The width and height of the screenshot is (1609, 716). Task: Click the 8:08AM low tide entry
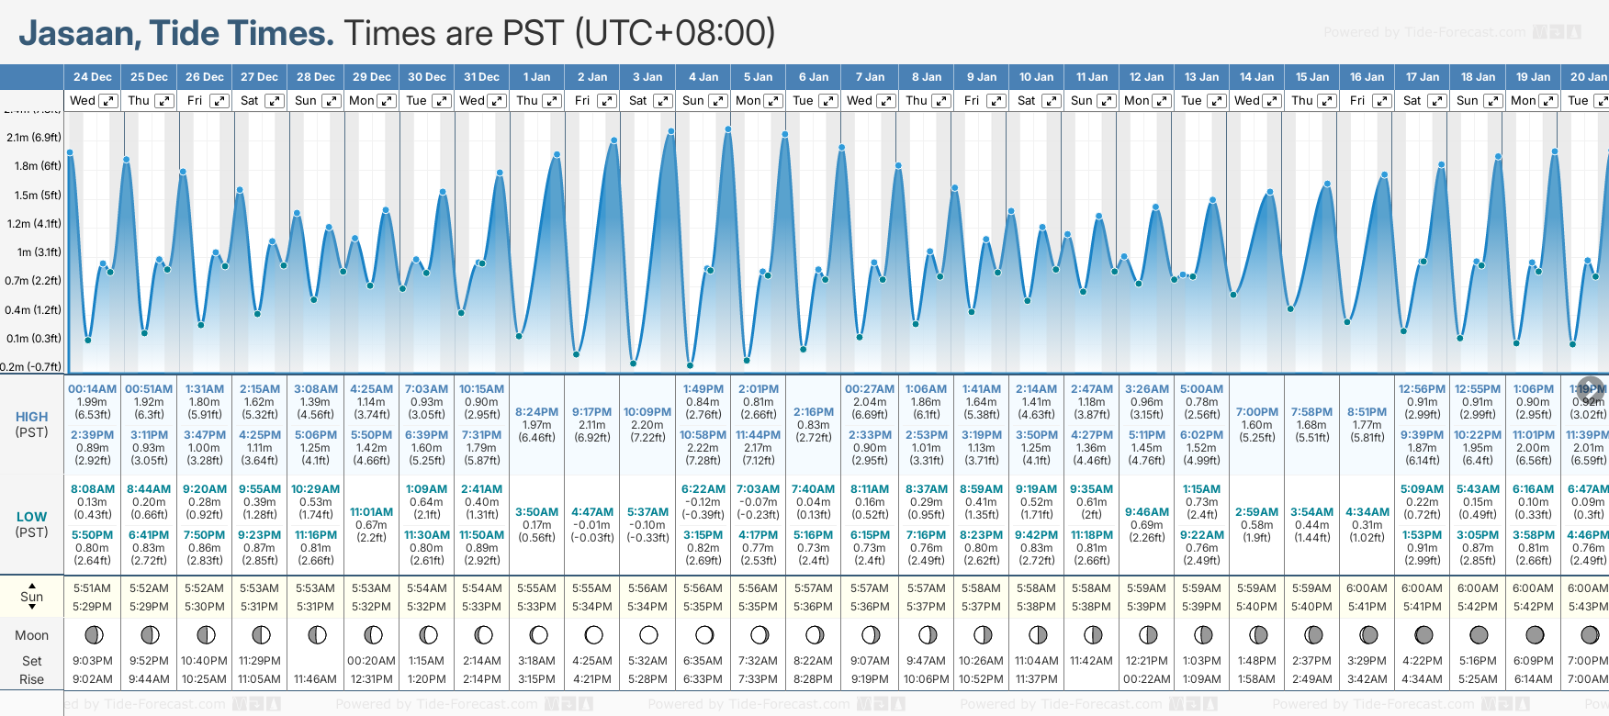[93, 489]
